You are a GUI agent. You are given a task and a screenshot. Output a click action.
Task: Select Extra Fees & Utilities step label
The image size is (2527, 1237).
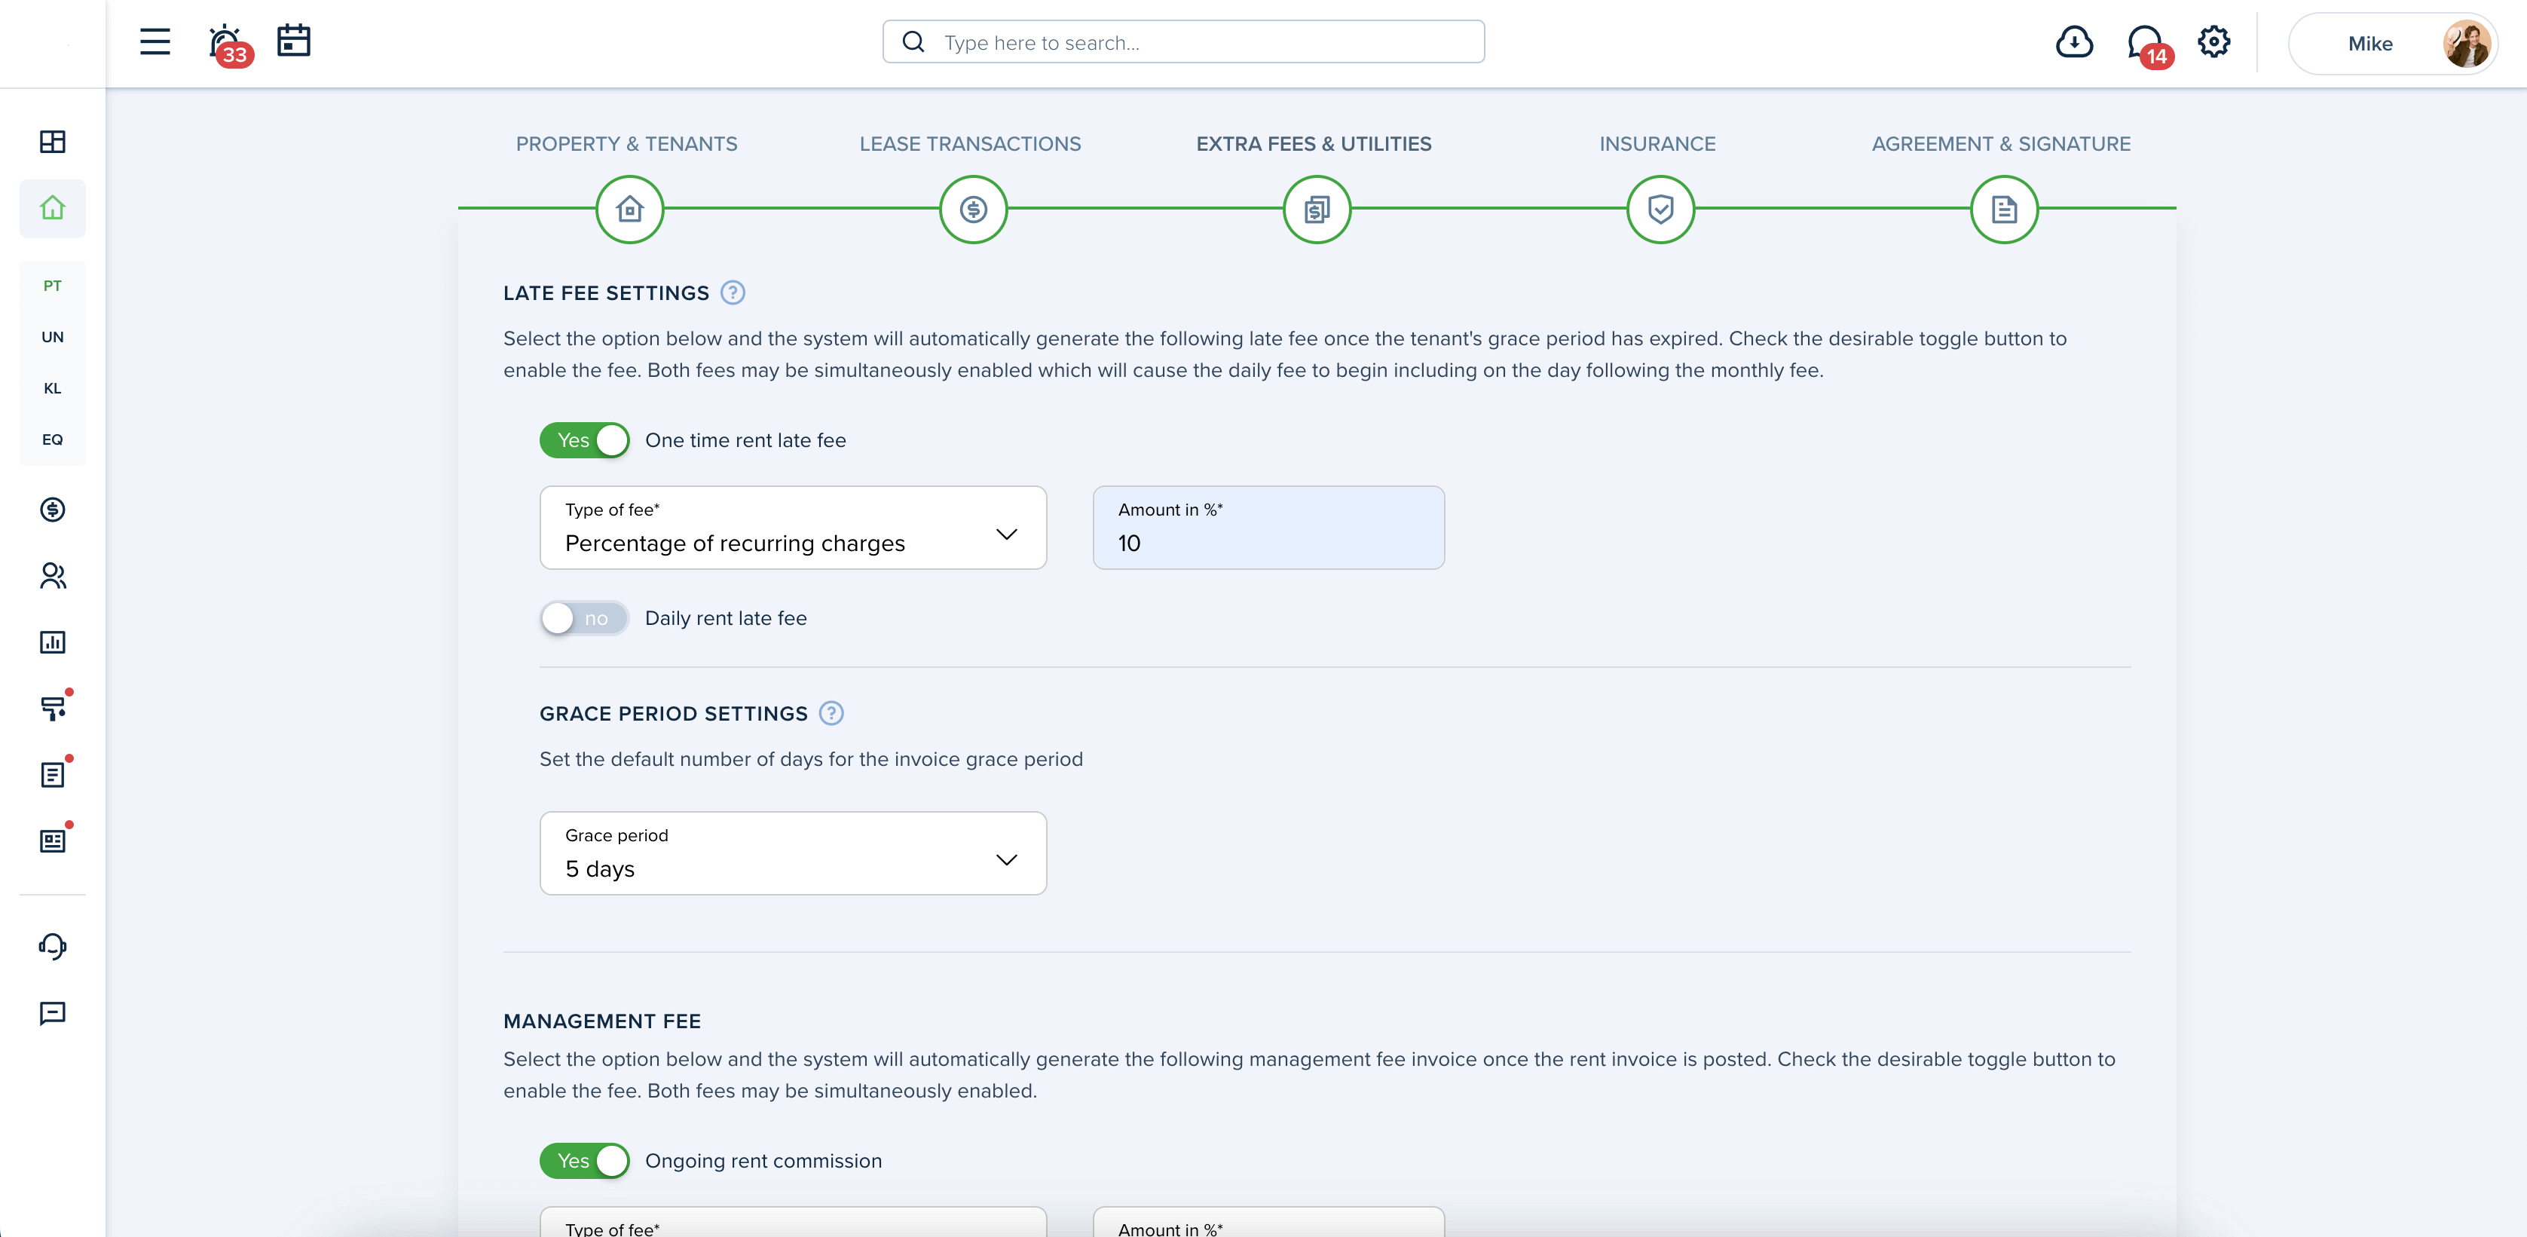[x=1314, y=144]
